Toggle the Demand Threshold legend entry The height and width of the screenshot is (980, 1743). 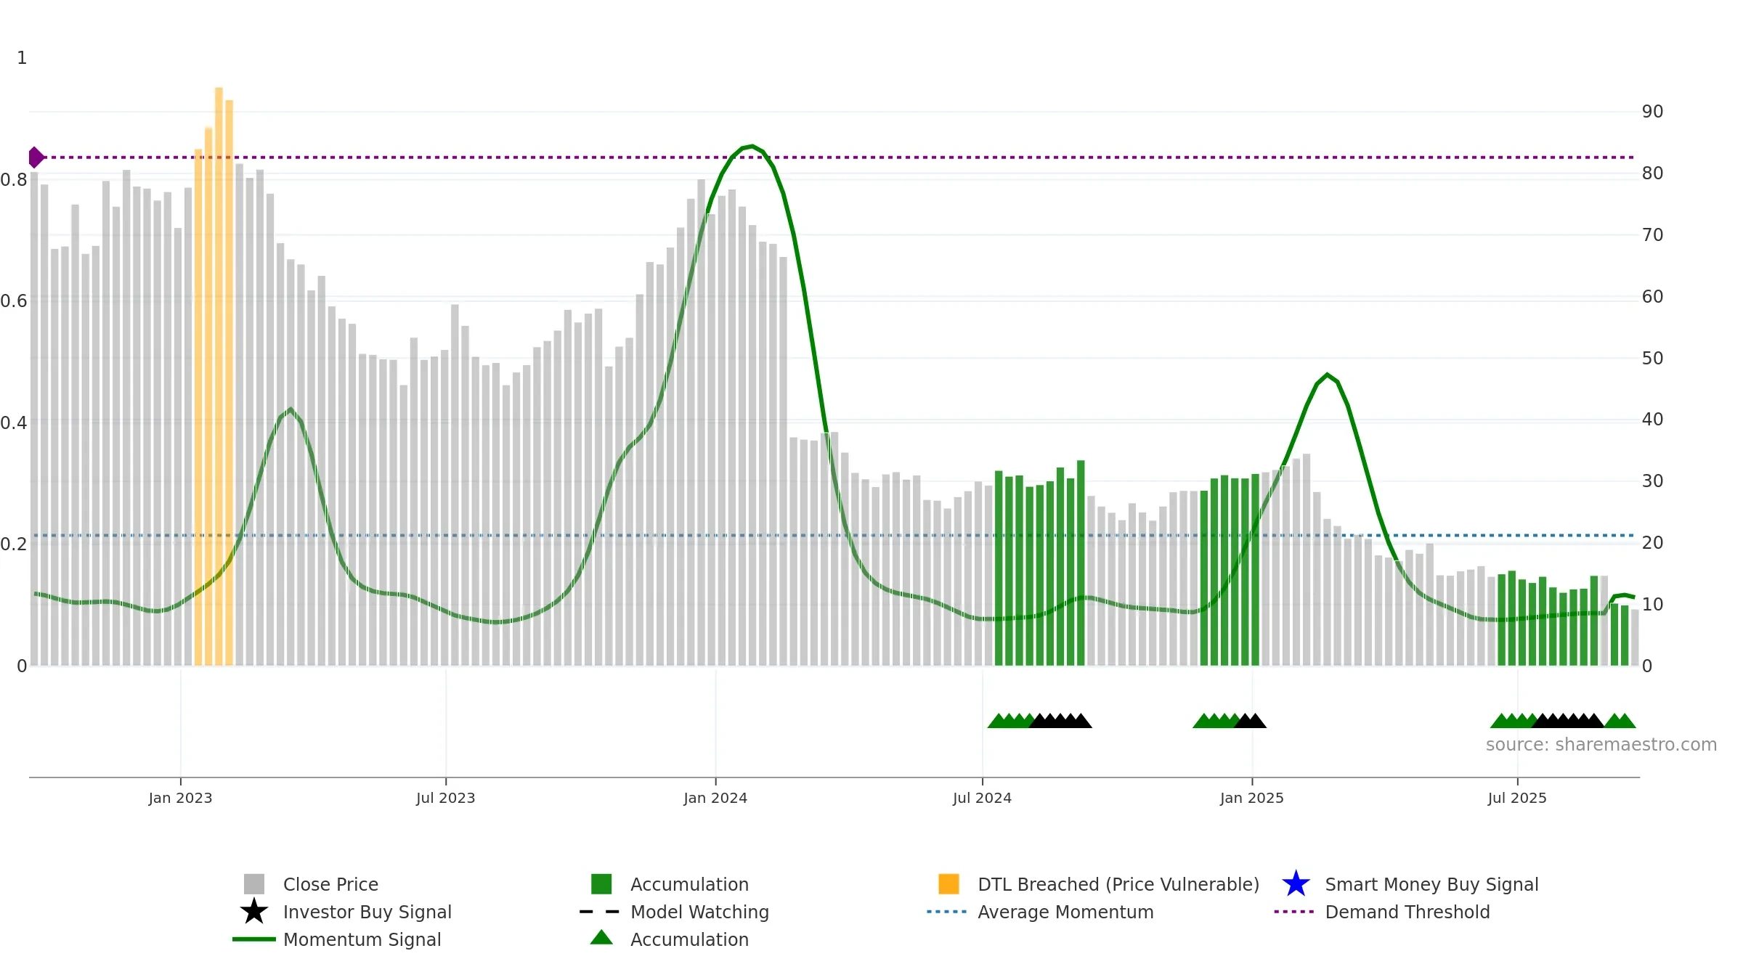point(1407,912)
